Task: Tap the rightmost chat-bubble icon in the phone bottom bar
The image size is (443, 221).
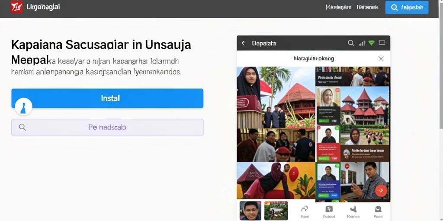Action: [x=378, y=209]
